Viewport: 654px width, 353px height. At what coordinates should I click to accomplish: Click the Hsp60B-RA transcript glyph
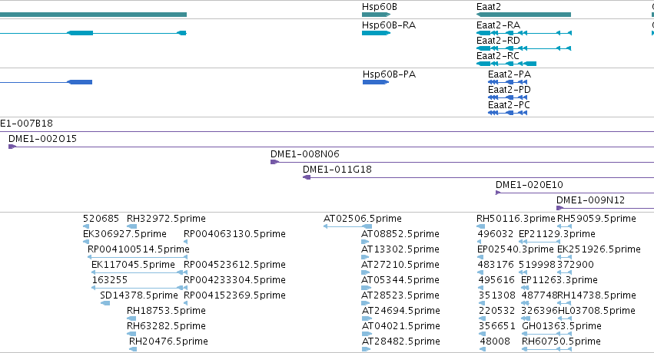click(x=377, y=33)
